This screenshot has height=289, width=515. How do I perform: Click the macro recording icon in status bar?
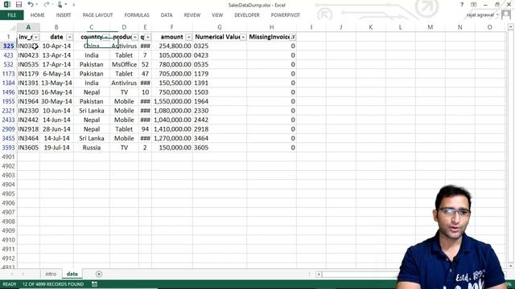(x=94, y=284)
